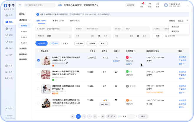
Task: Switch to the 出售中 tab
Action: pos(58,21)
